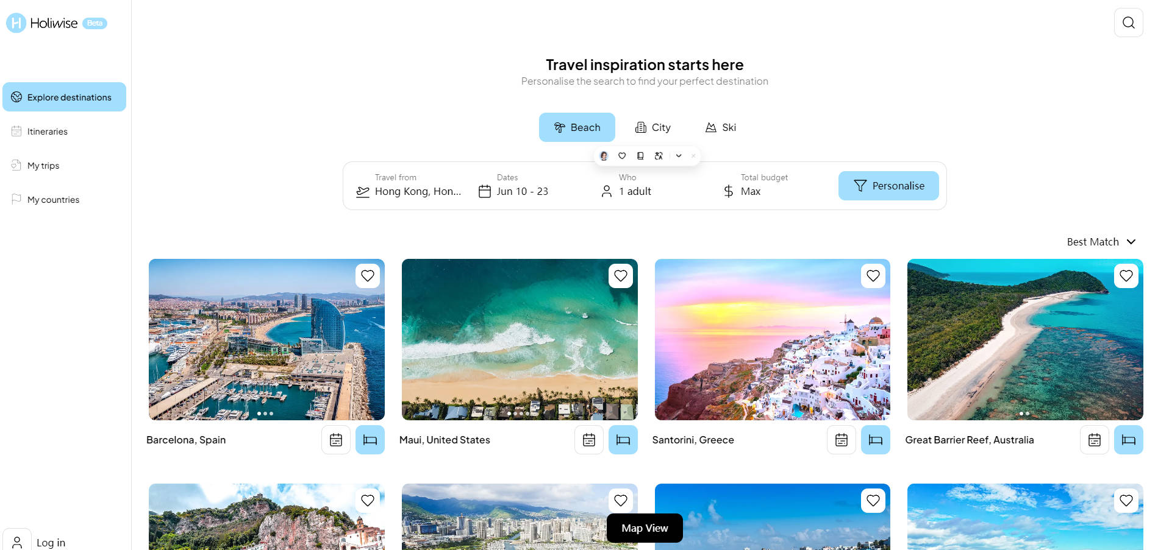Click the Maui beach photo thumbnail
The height and width of the screenshot is (550, 1158).
519,339
